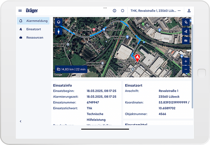Open the map layers selector

59,22
